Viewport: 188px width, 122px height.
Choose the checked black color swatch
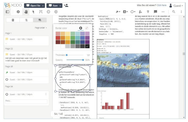87,46
